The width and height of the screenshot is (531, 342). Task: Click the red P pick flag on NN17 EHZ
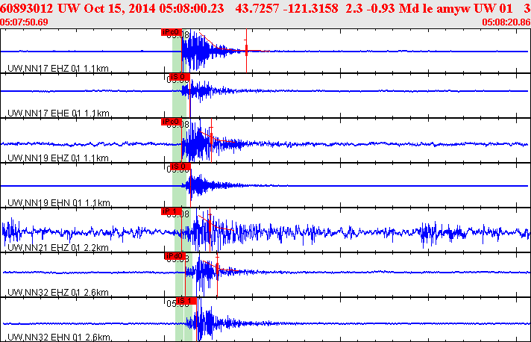coord(171,32)
